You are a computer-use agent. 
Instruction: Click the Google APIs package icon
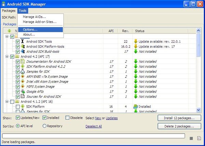pos(23,92)
